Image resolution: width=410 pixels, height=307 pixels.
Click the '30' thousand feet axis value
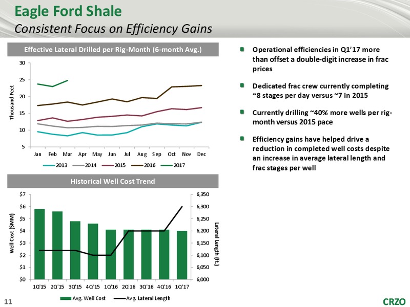22,63
